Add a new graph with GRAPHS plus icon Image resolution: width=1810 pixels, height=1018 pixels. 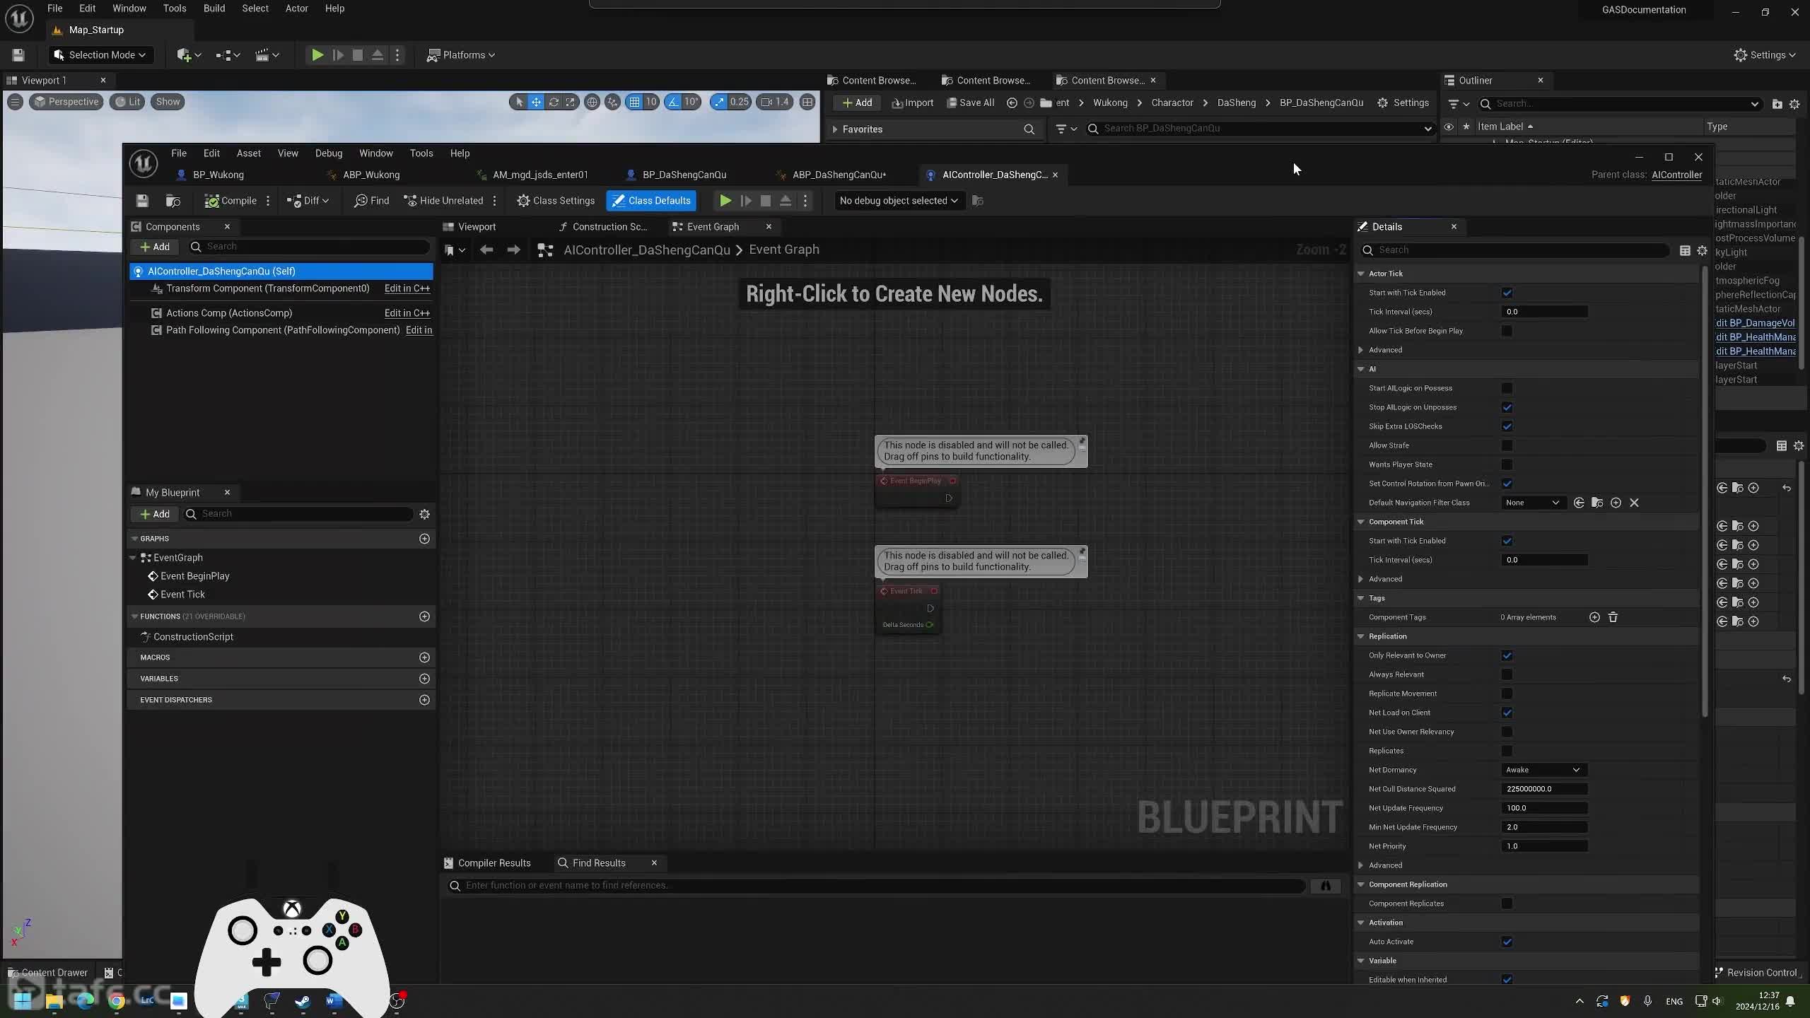coord(424,539)
